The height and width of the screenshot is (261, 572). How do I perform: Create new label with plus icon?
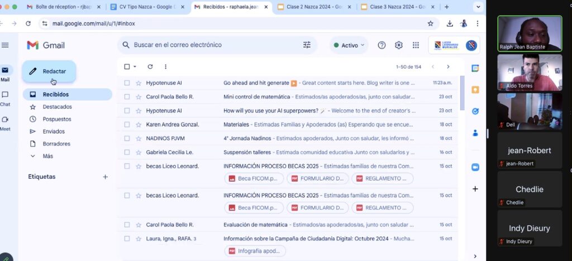[x=105, y=177]
